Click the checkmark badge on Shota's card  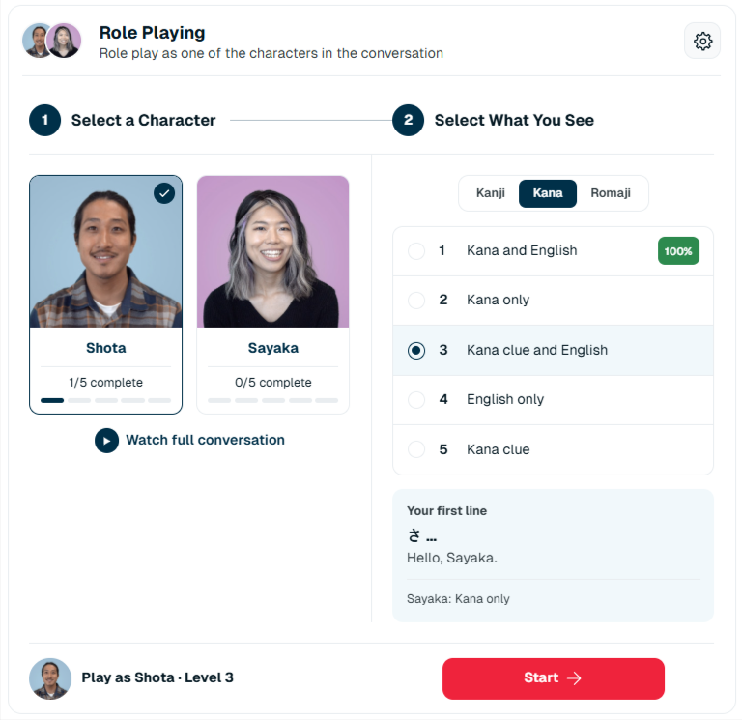(164, 193)
